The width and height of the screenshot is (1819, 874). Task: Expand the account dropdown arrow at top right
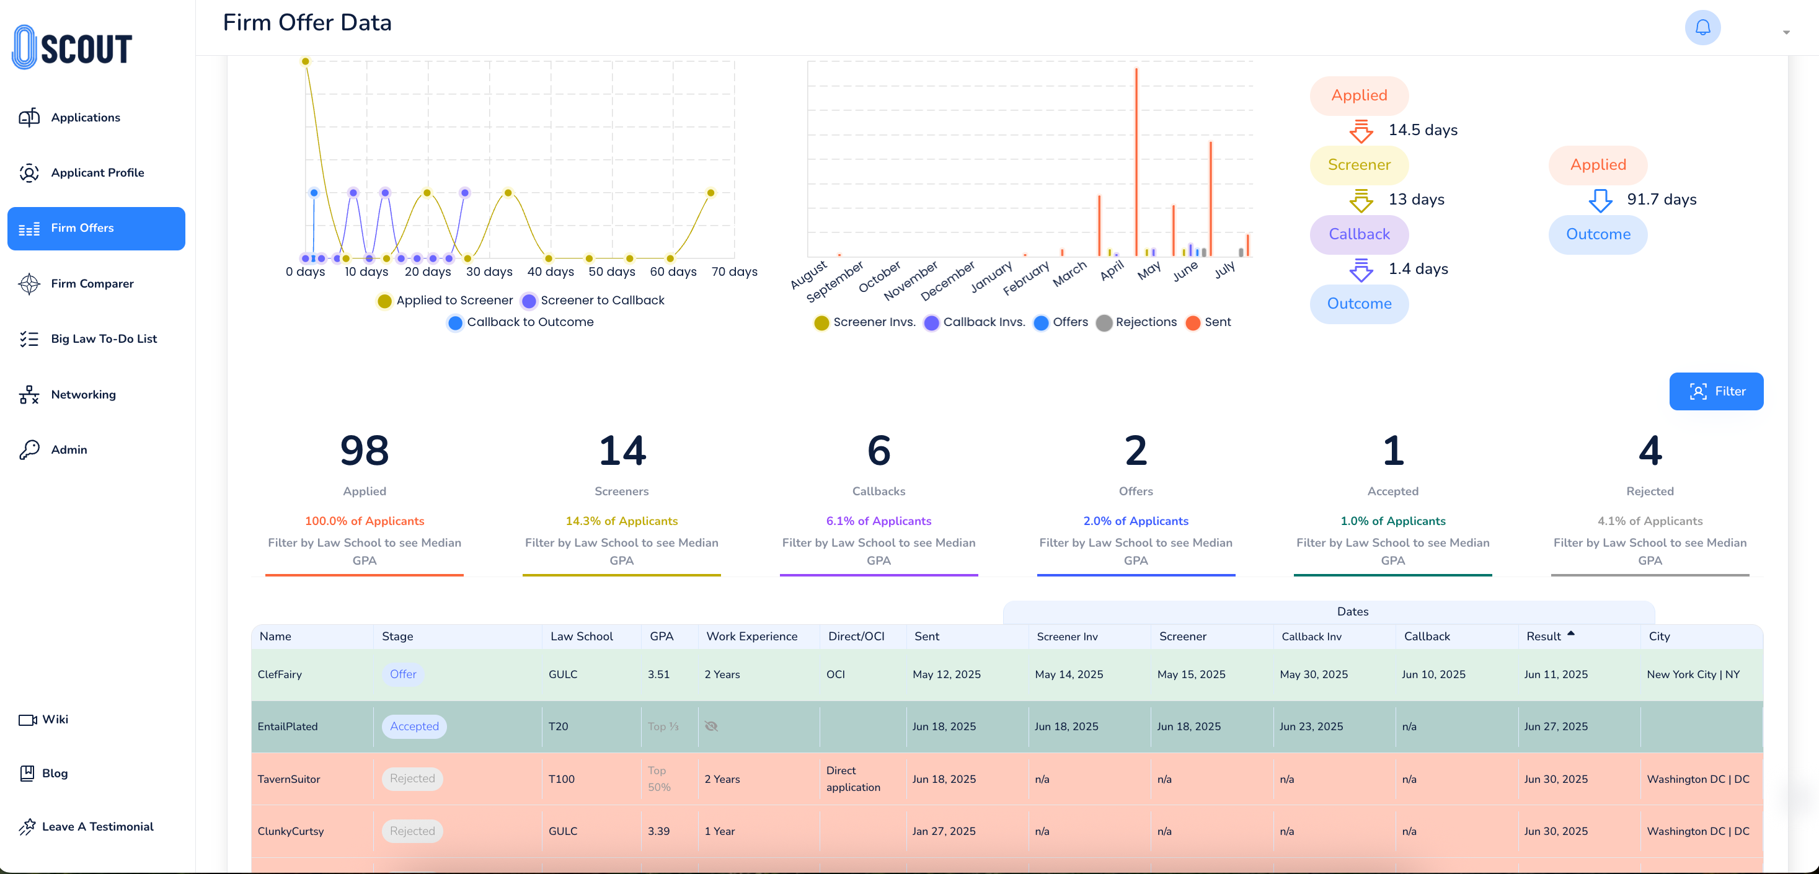tap(1786, 32)
